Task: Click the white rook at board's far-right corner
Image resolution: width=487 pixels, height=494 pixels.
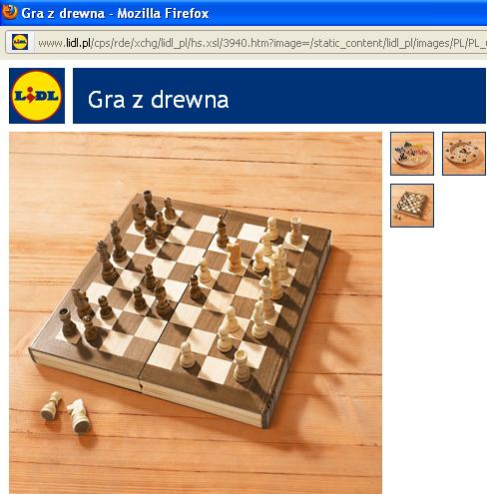Action: pyautogui.click(x=295, y=231)
